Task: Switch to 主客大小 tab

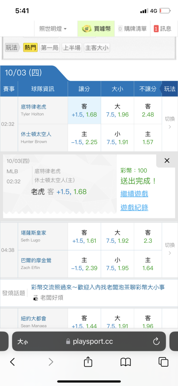Action: [97, 48]
